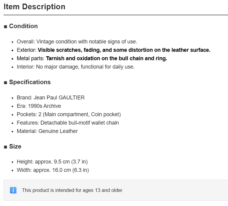Click the Width approx. 16.0 cm line
The width and height of the screenshot is (228, 206).
pos(53,170)
